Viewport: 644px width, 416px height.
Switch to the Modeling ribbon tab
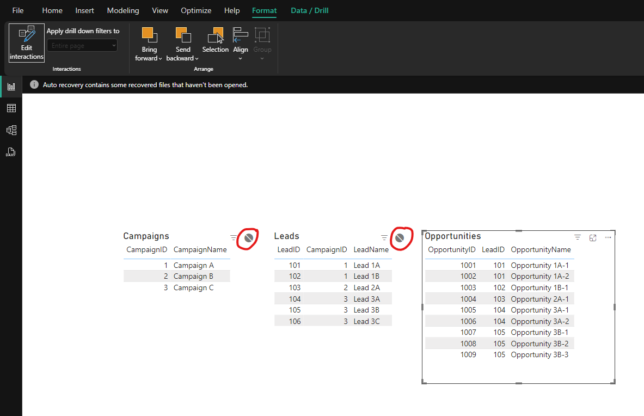coord(123,11)
